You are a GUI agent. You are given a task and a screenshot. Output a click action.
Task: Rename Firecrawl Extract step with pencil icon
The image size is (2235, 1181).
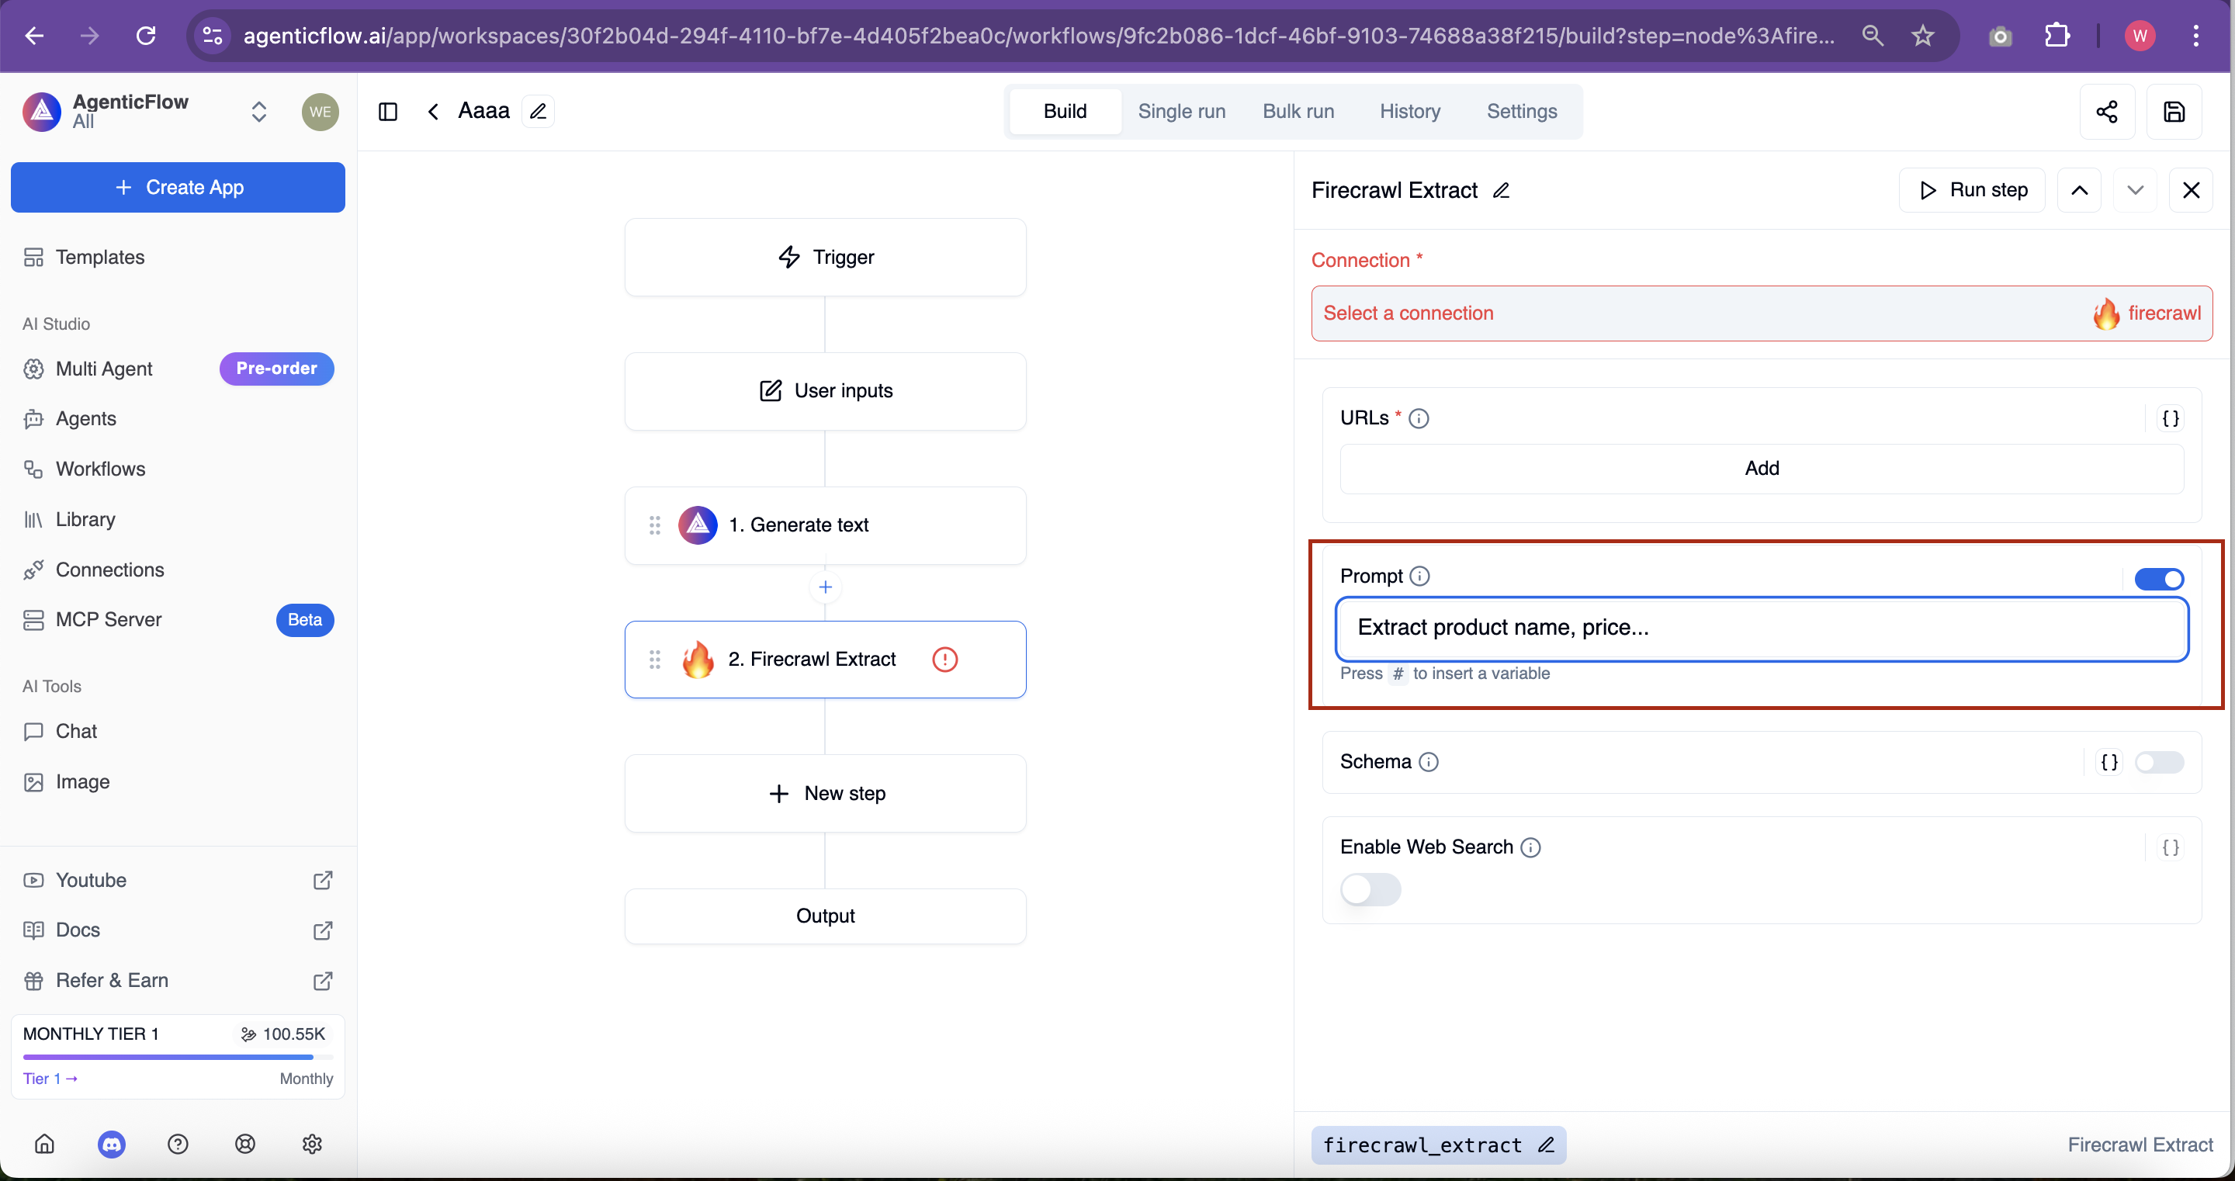1501,190
